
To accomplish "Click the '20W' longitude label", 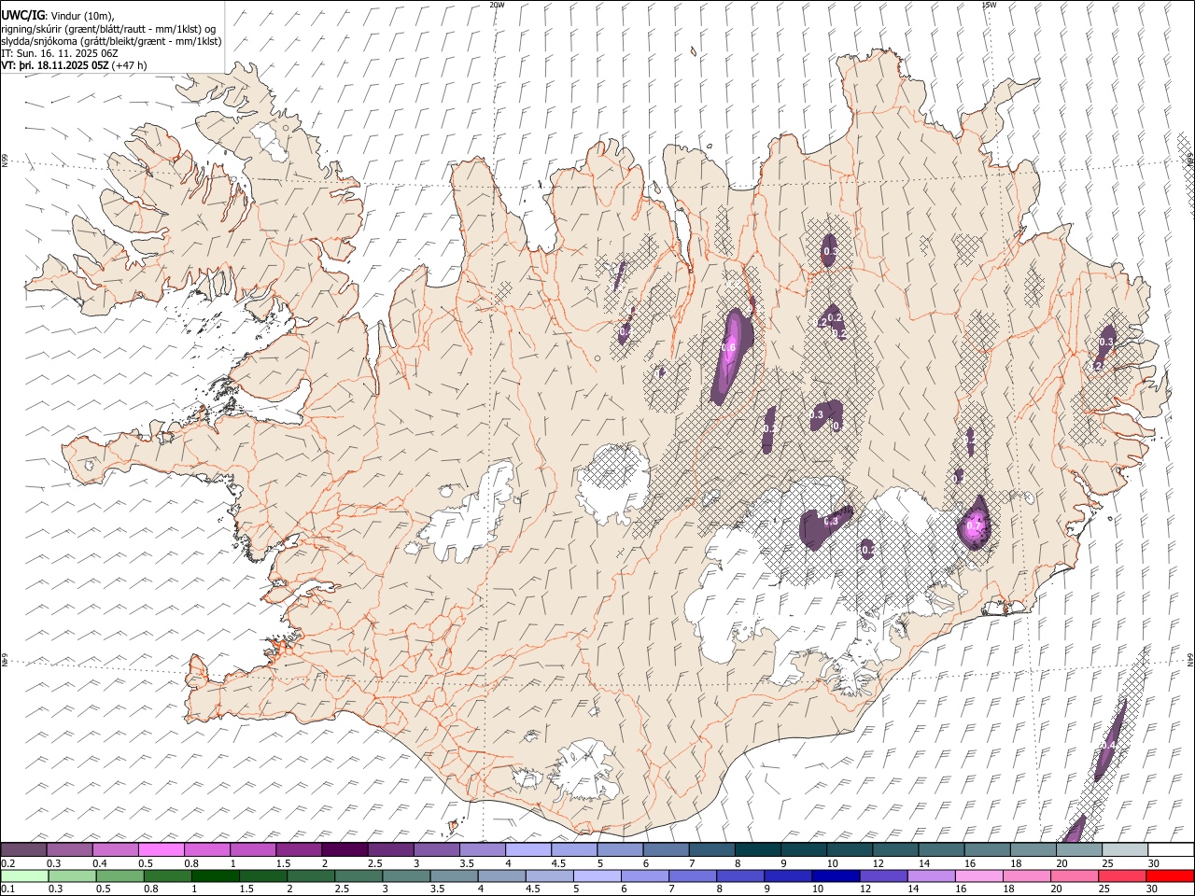I will (498, 5).
